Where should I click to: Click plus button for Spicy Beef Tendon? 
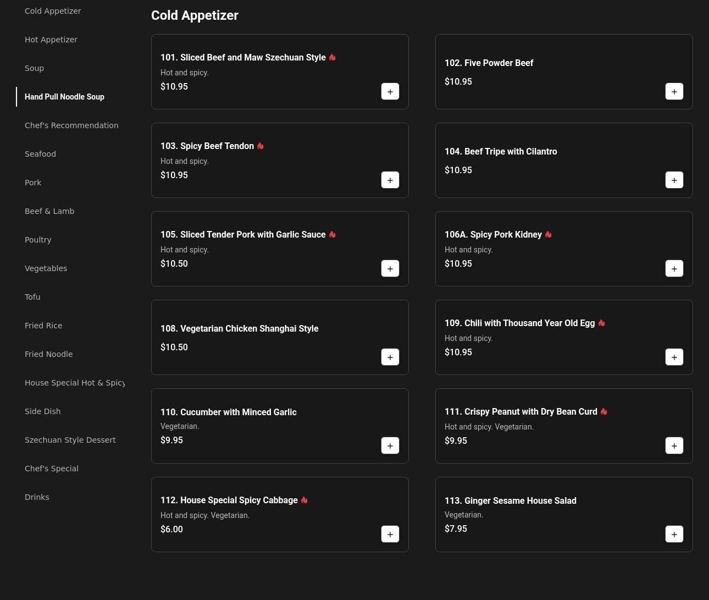(390, 180)
